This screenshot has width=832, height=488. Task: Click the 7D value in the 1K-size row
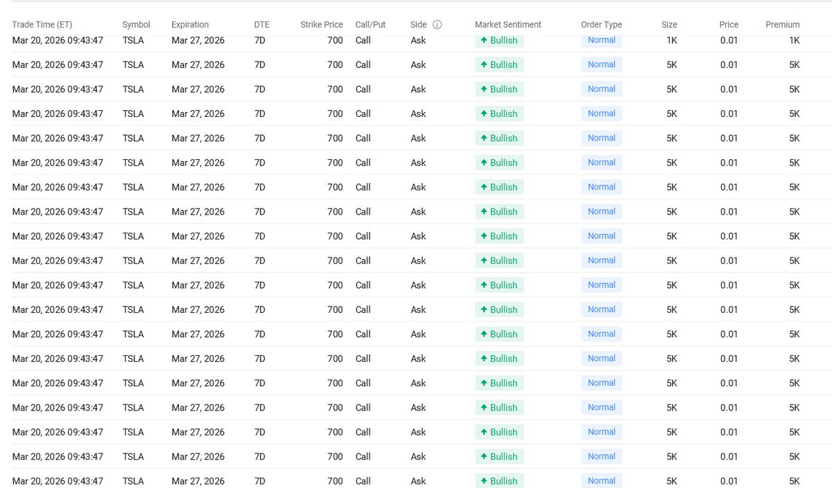(260, 40)
